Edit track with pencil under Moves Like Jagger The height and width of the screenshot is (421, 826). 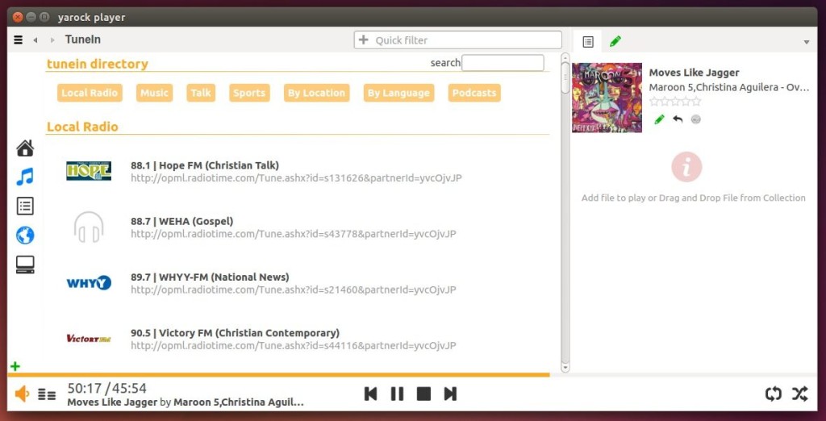tap(659, 119)
